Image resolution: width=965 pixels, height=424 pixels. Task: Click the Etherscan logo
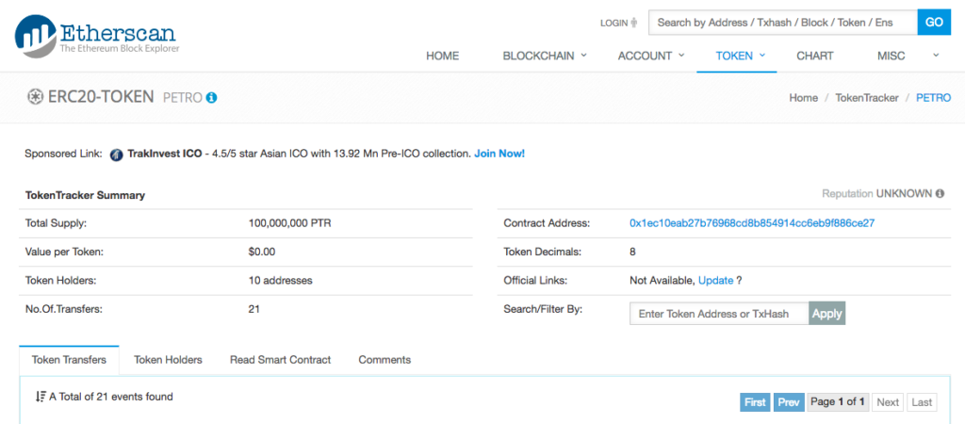[97, 35]
